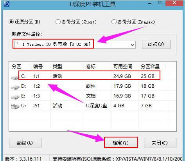Click the 软件 volume label
The height and width of the screenshot is (161, 185).
[91, 86]
